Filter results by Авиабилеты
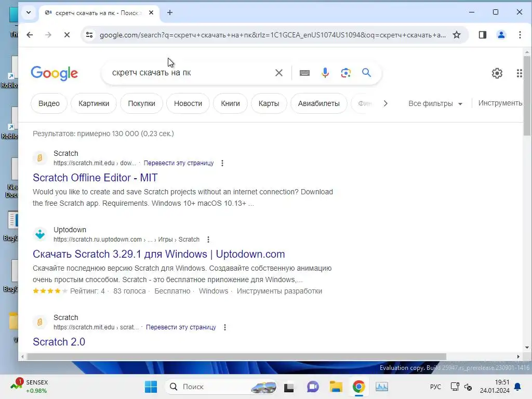The width and height of the screenshot is (532, 399). coord(318,103)
